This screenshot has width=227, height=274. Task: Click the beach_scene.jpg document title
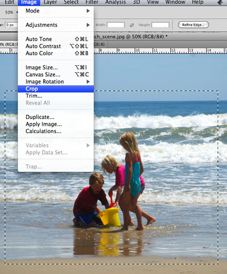click(x=131, y=37)
